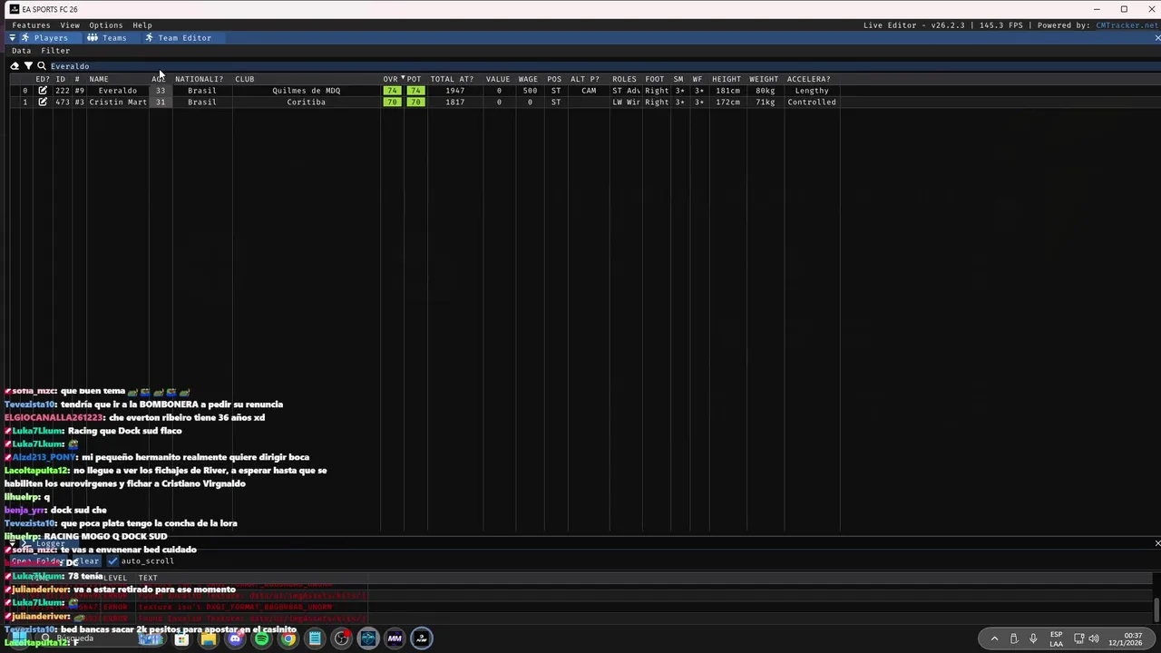1161x653 pixels.
Task: Click the Lengthy acceleration cell
Action: pyautogui.click(x=811, y=91)
